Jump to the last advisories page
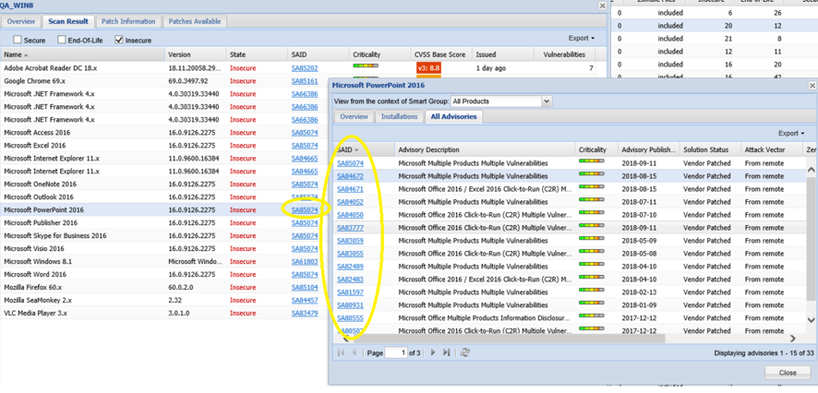This screenshot has height=393, width=818. (x=446, y=352)
